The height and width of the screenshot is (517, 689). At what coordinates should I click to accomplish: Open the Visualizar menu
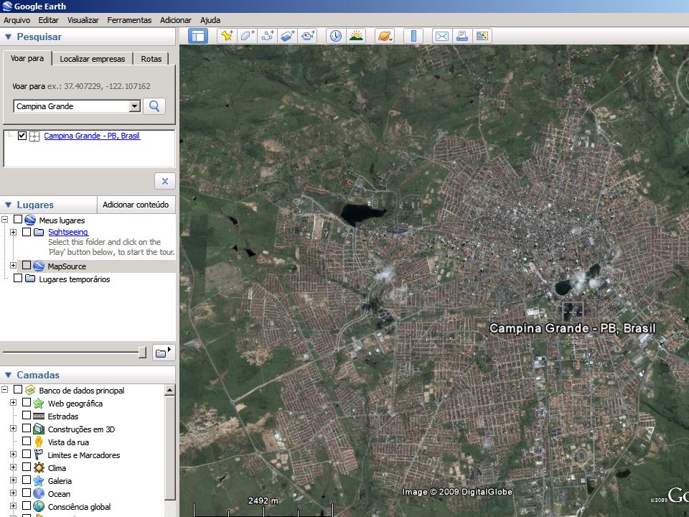tap(83, 20)
